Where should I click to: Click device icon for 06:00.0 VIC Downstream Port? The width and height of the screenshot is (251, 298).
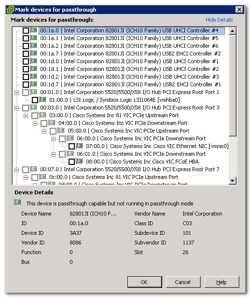point(70,138)
